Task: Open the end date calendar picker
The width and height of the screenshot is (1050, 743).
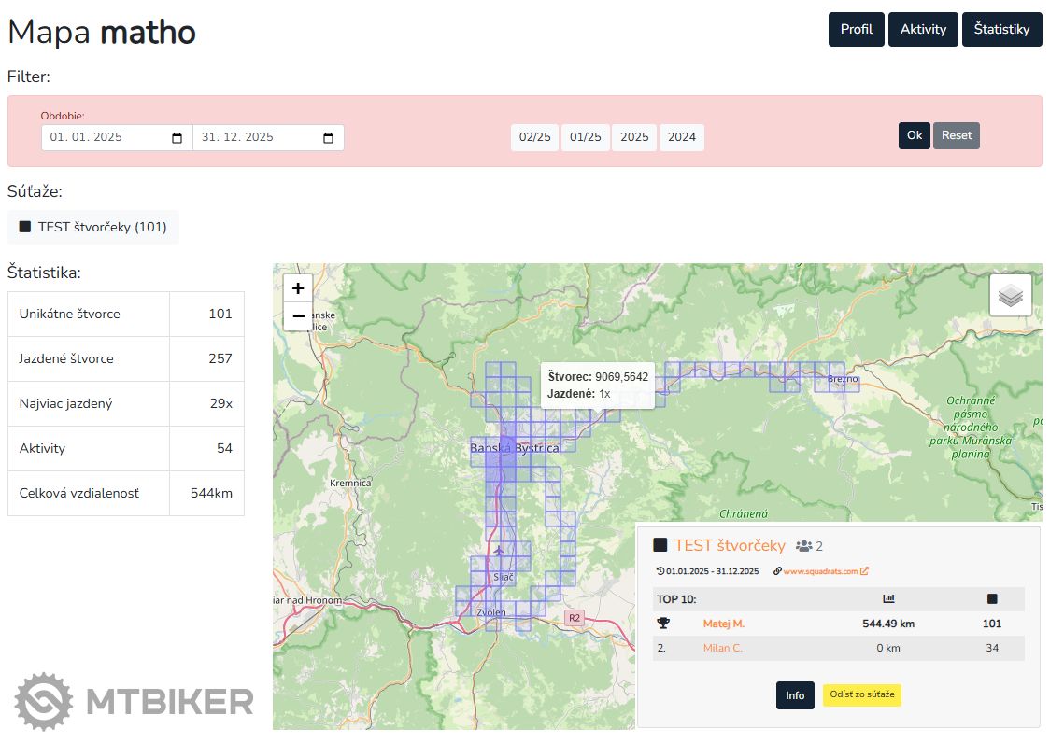Action: [329, 138]
